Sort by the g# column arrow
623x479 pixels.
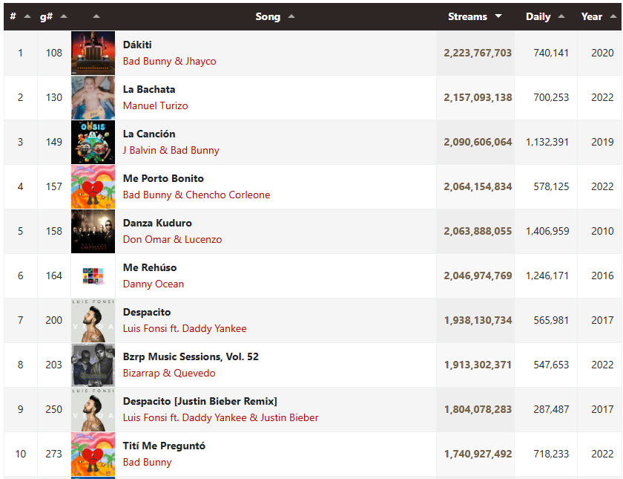click(64, 16)
